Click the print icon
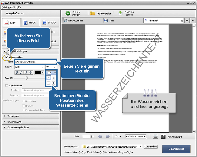The width and height of the screenshot is (197, 157). (155, 136)
